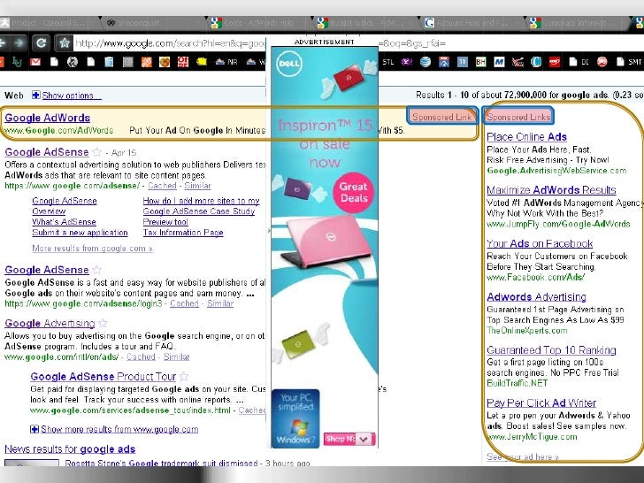
Task: Click the bookmark star in address bar
Action: pos(64,42)
